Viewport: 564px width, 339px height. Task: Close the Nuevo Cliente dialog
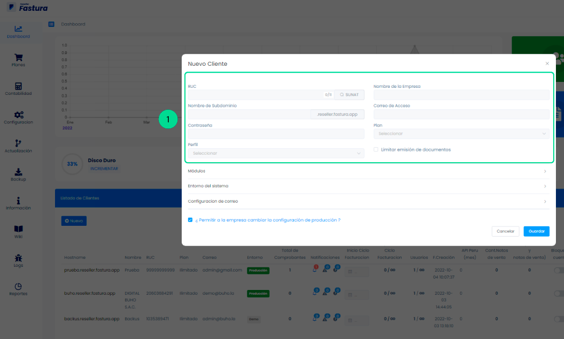547,64
